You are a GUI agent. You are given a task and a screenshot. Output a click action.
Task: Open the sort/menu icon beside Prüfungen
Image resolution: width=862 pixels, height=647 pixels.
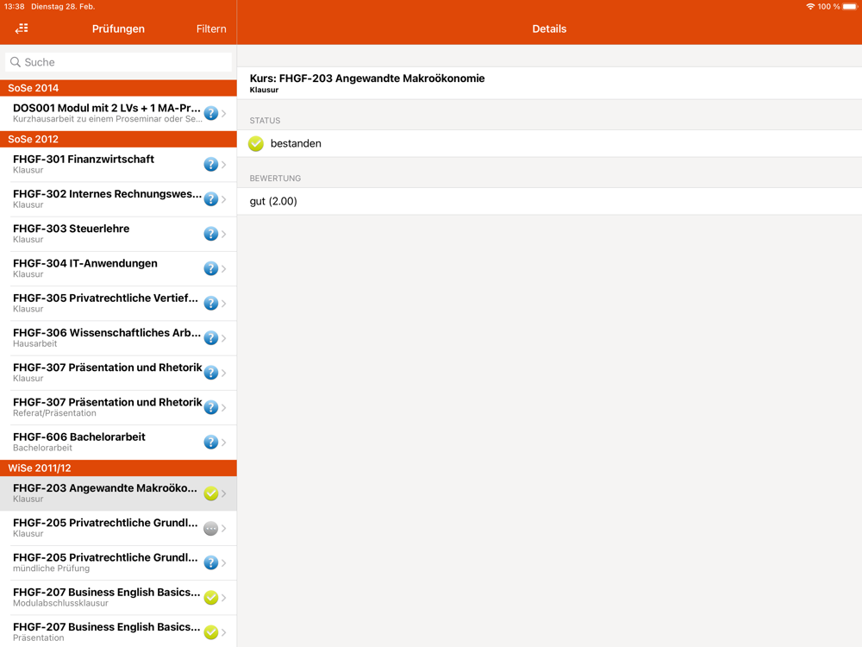[x=22, y=28]
